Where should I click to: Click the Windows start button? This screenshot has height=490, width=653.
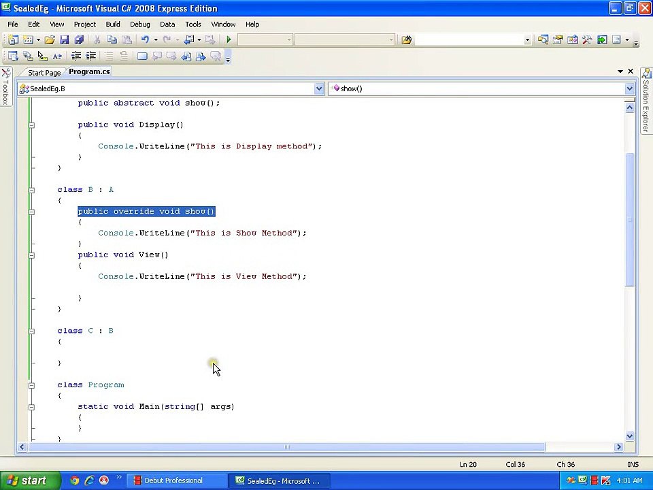pyautogui.click(x=29, y=480)
